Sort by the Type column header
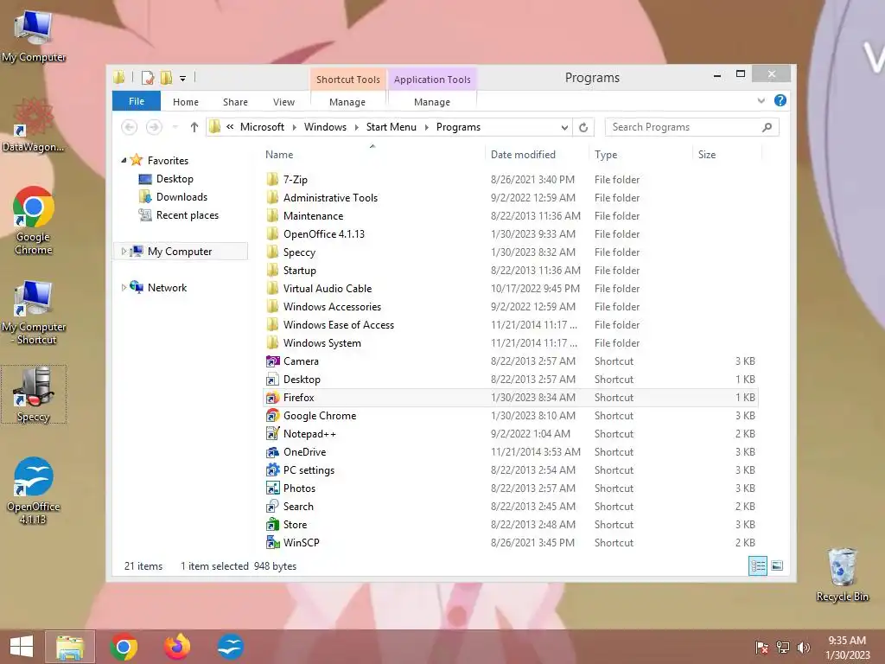The image size is (885, 664). [606, 155]
